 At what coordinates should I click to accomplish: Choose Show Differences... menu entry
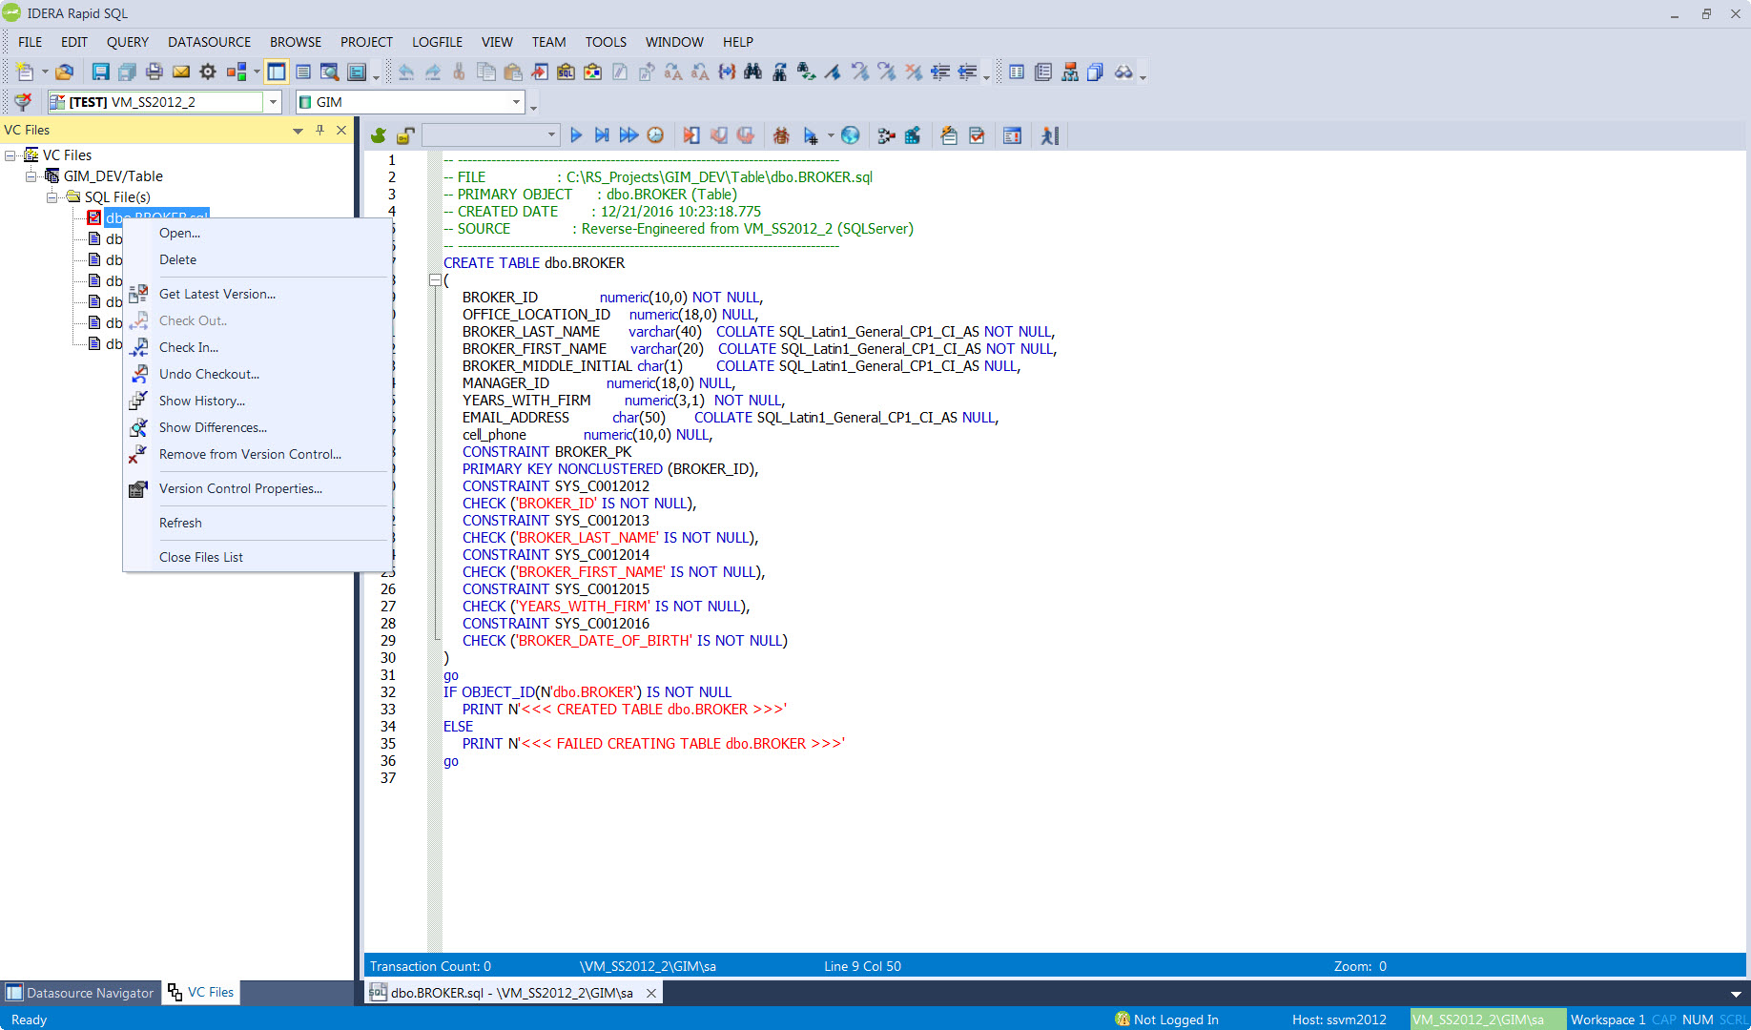click(x=257, y=427)
